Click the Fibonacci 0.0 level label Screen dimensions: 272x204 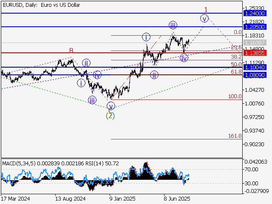click(x=238, y=32)
